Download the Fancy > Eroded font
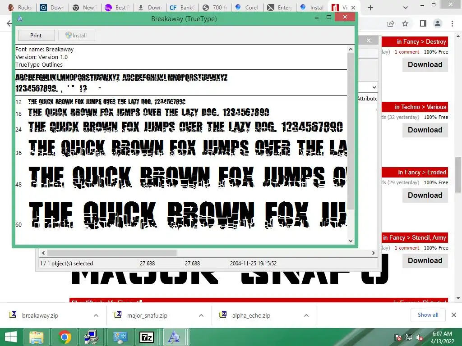 [x=425, y=196]
